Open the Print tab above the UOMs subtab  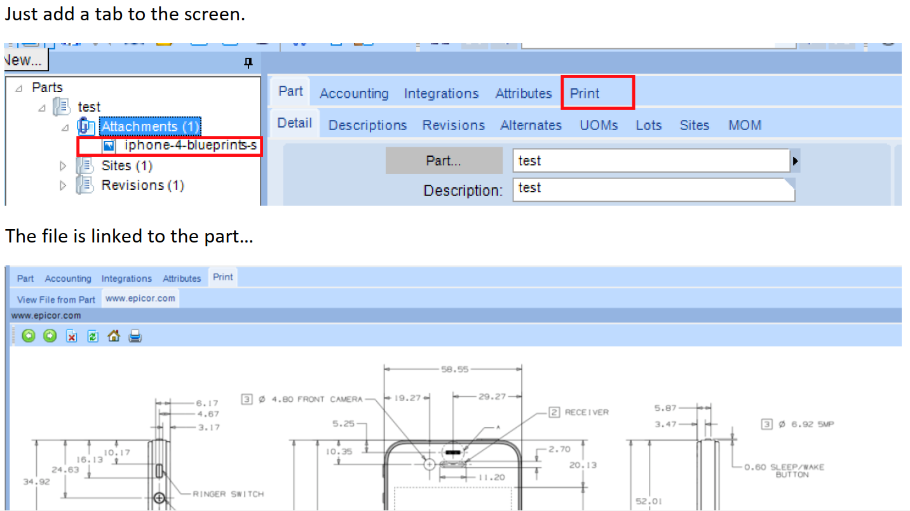pos(585,93)
